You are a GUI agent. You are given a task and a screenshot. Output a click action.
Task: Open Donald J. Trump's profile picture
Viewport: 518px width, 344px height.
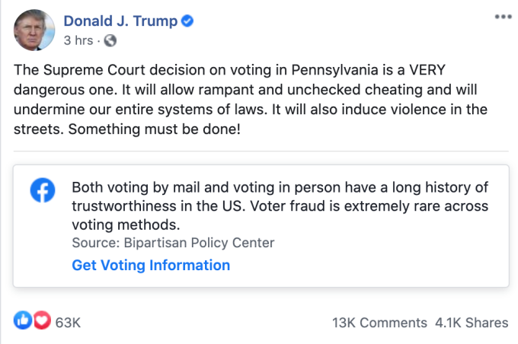[33, 30]
